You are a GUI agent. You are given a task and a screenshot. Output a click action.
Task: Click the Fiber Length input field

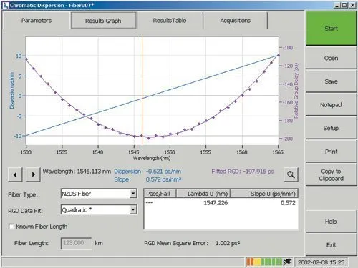pyautogui.click(x=76, y=243)
